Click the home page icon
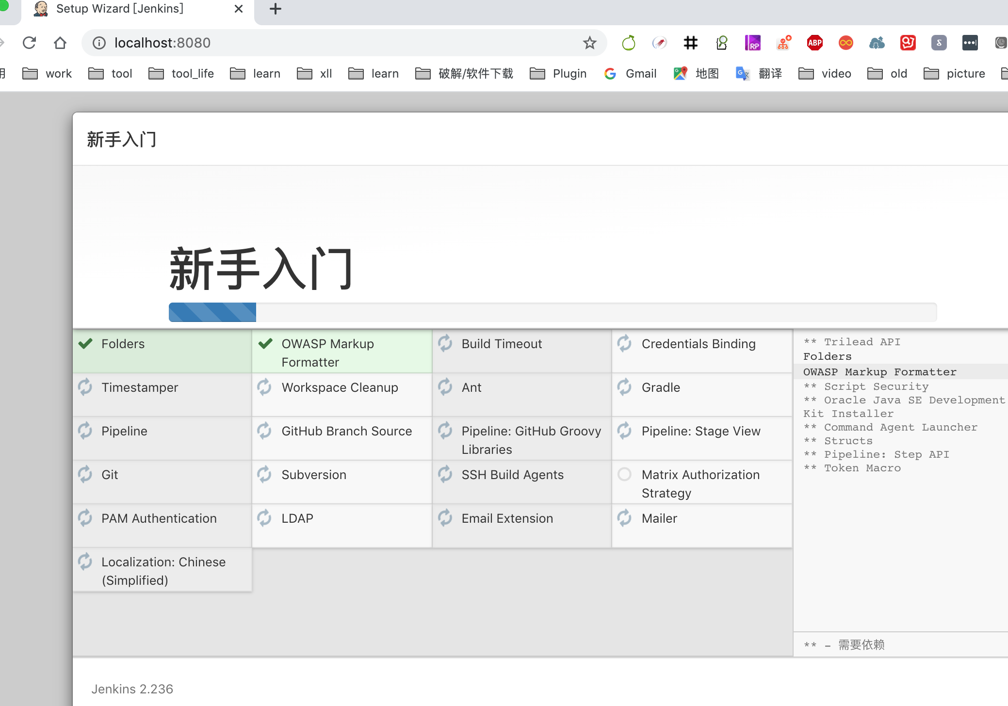The height and width of the screenshot is (706, 1008). [x=60, y=43]
